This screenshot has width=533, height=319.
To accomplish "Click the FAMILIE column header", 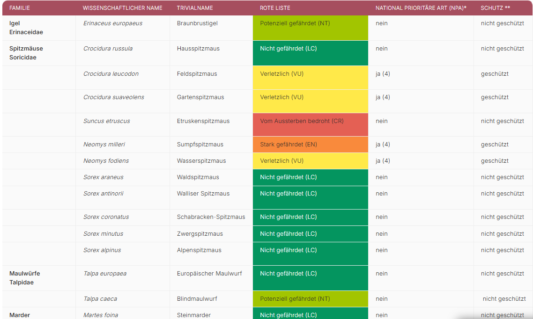I will point(20,8).
